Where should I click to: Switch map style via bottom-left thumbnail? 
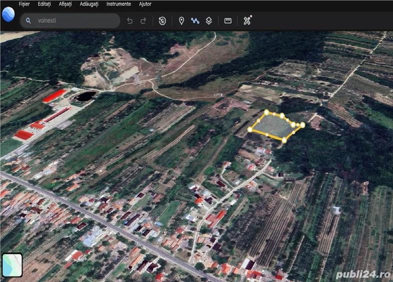point(13,265)
